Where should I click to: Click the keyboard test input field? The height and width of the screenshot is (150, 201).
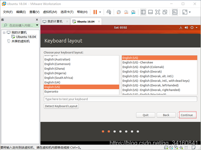[120, 99]
